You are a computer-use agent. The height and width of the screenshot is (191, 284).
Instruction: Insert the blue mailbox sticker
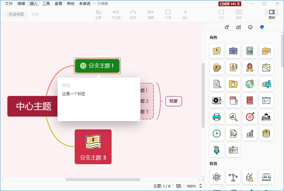click(x=266, y=84)
